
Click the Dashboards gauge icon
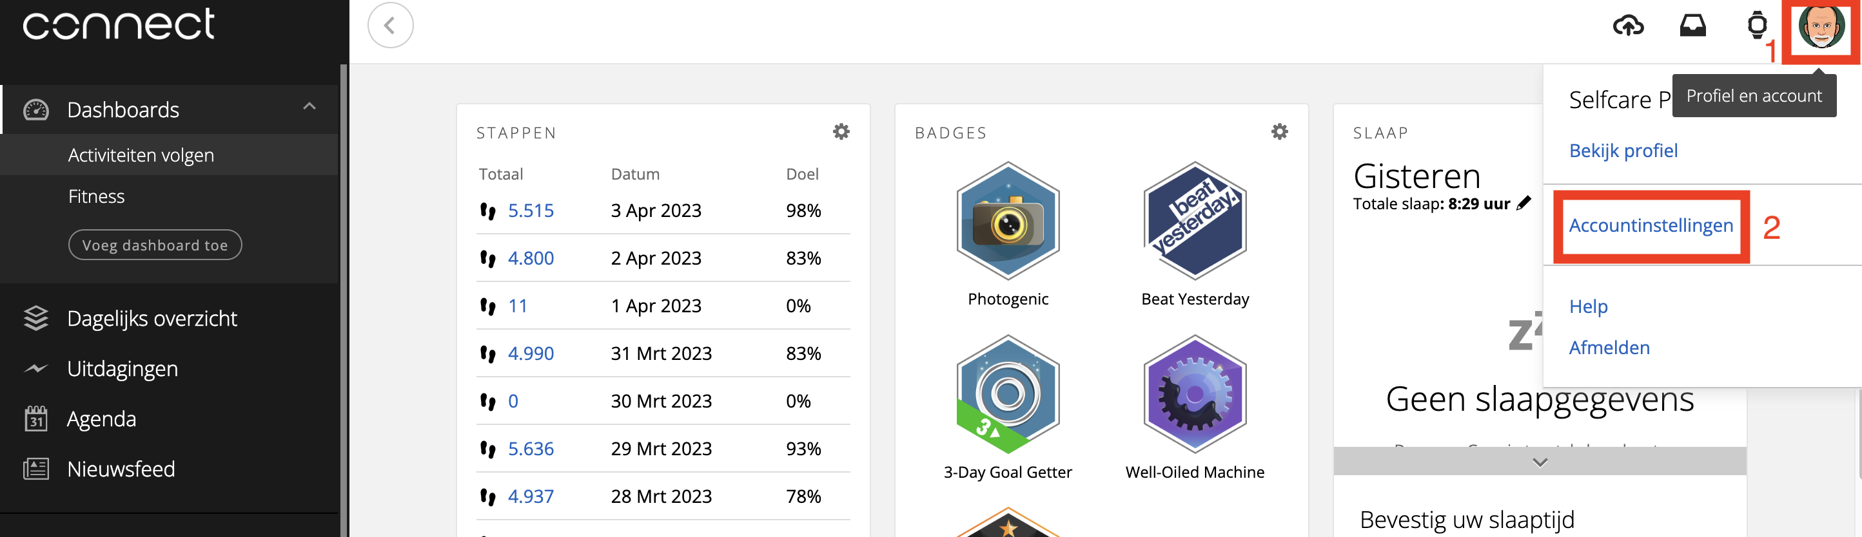35,109
